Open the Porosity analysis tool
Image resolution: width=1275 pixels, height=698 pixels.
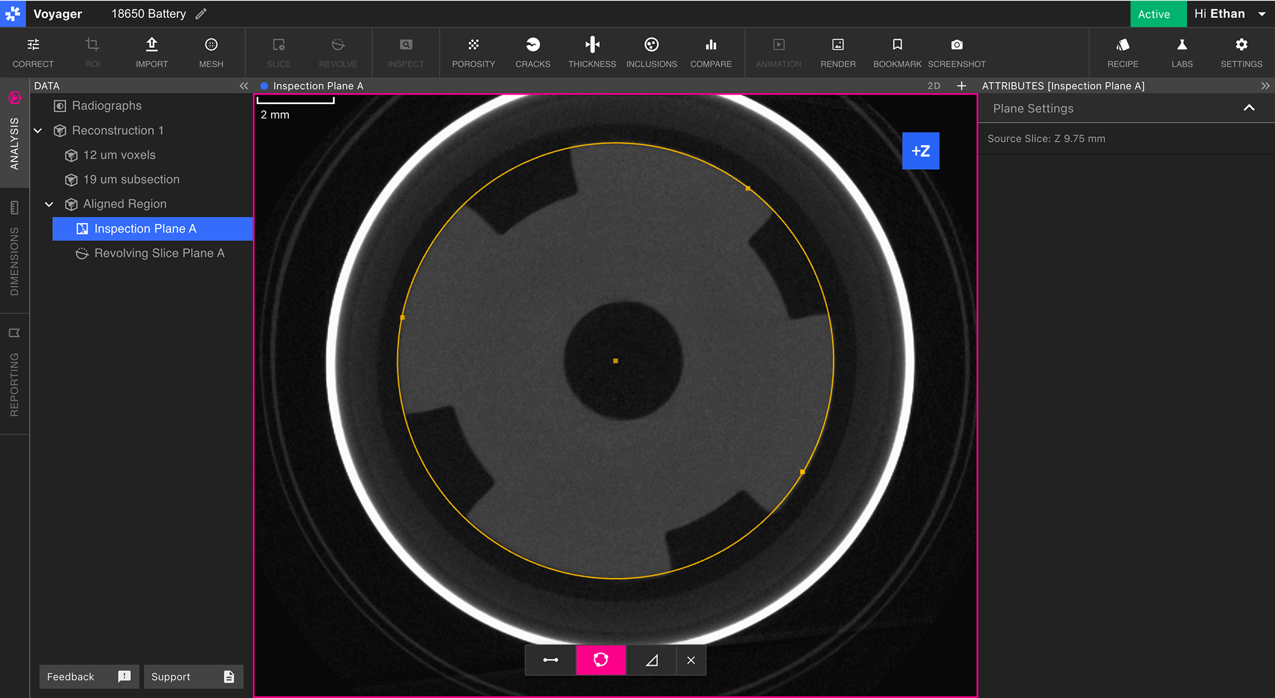tap(473, 53)
